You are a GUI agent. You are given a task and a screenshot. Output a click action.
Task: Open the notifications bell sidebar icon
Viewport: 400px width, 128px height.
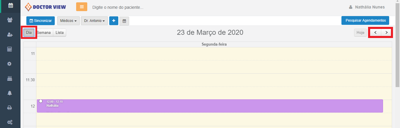point(10,93)
